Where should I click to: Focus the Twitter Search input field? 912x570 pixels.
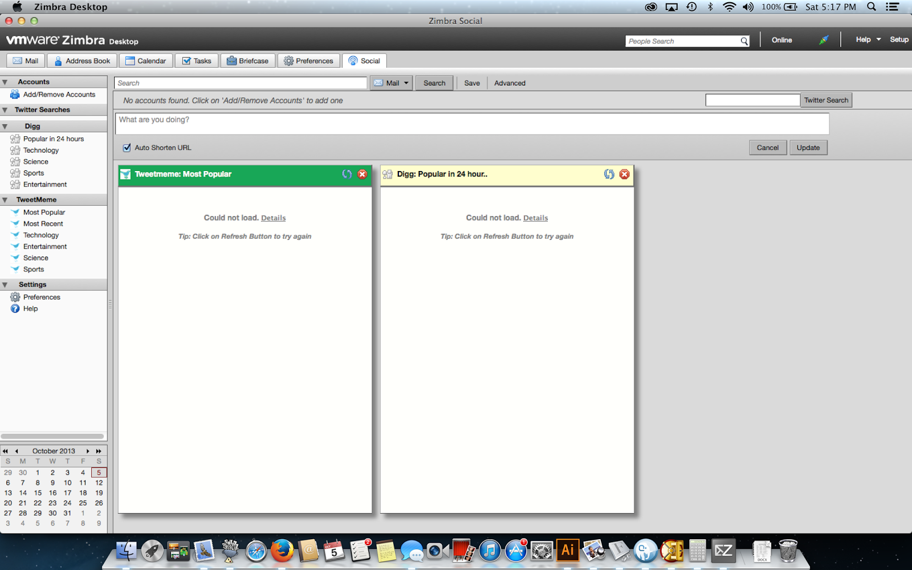tap(752, 100)
